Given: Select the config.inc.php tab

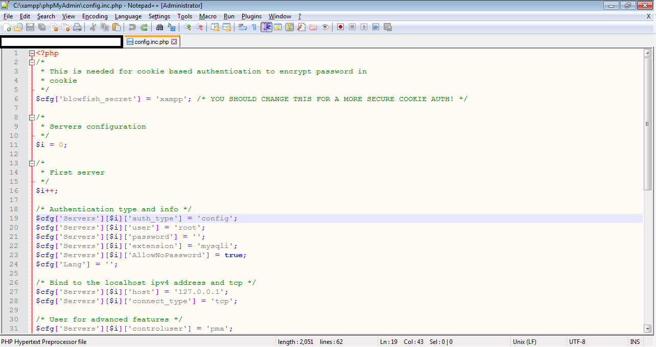Looking at the screenshot, I should coord(149,41).
